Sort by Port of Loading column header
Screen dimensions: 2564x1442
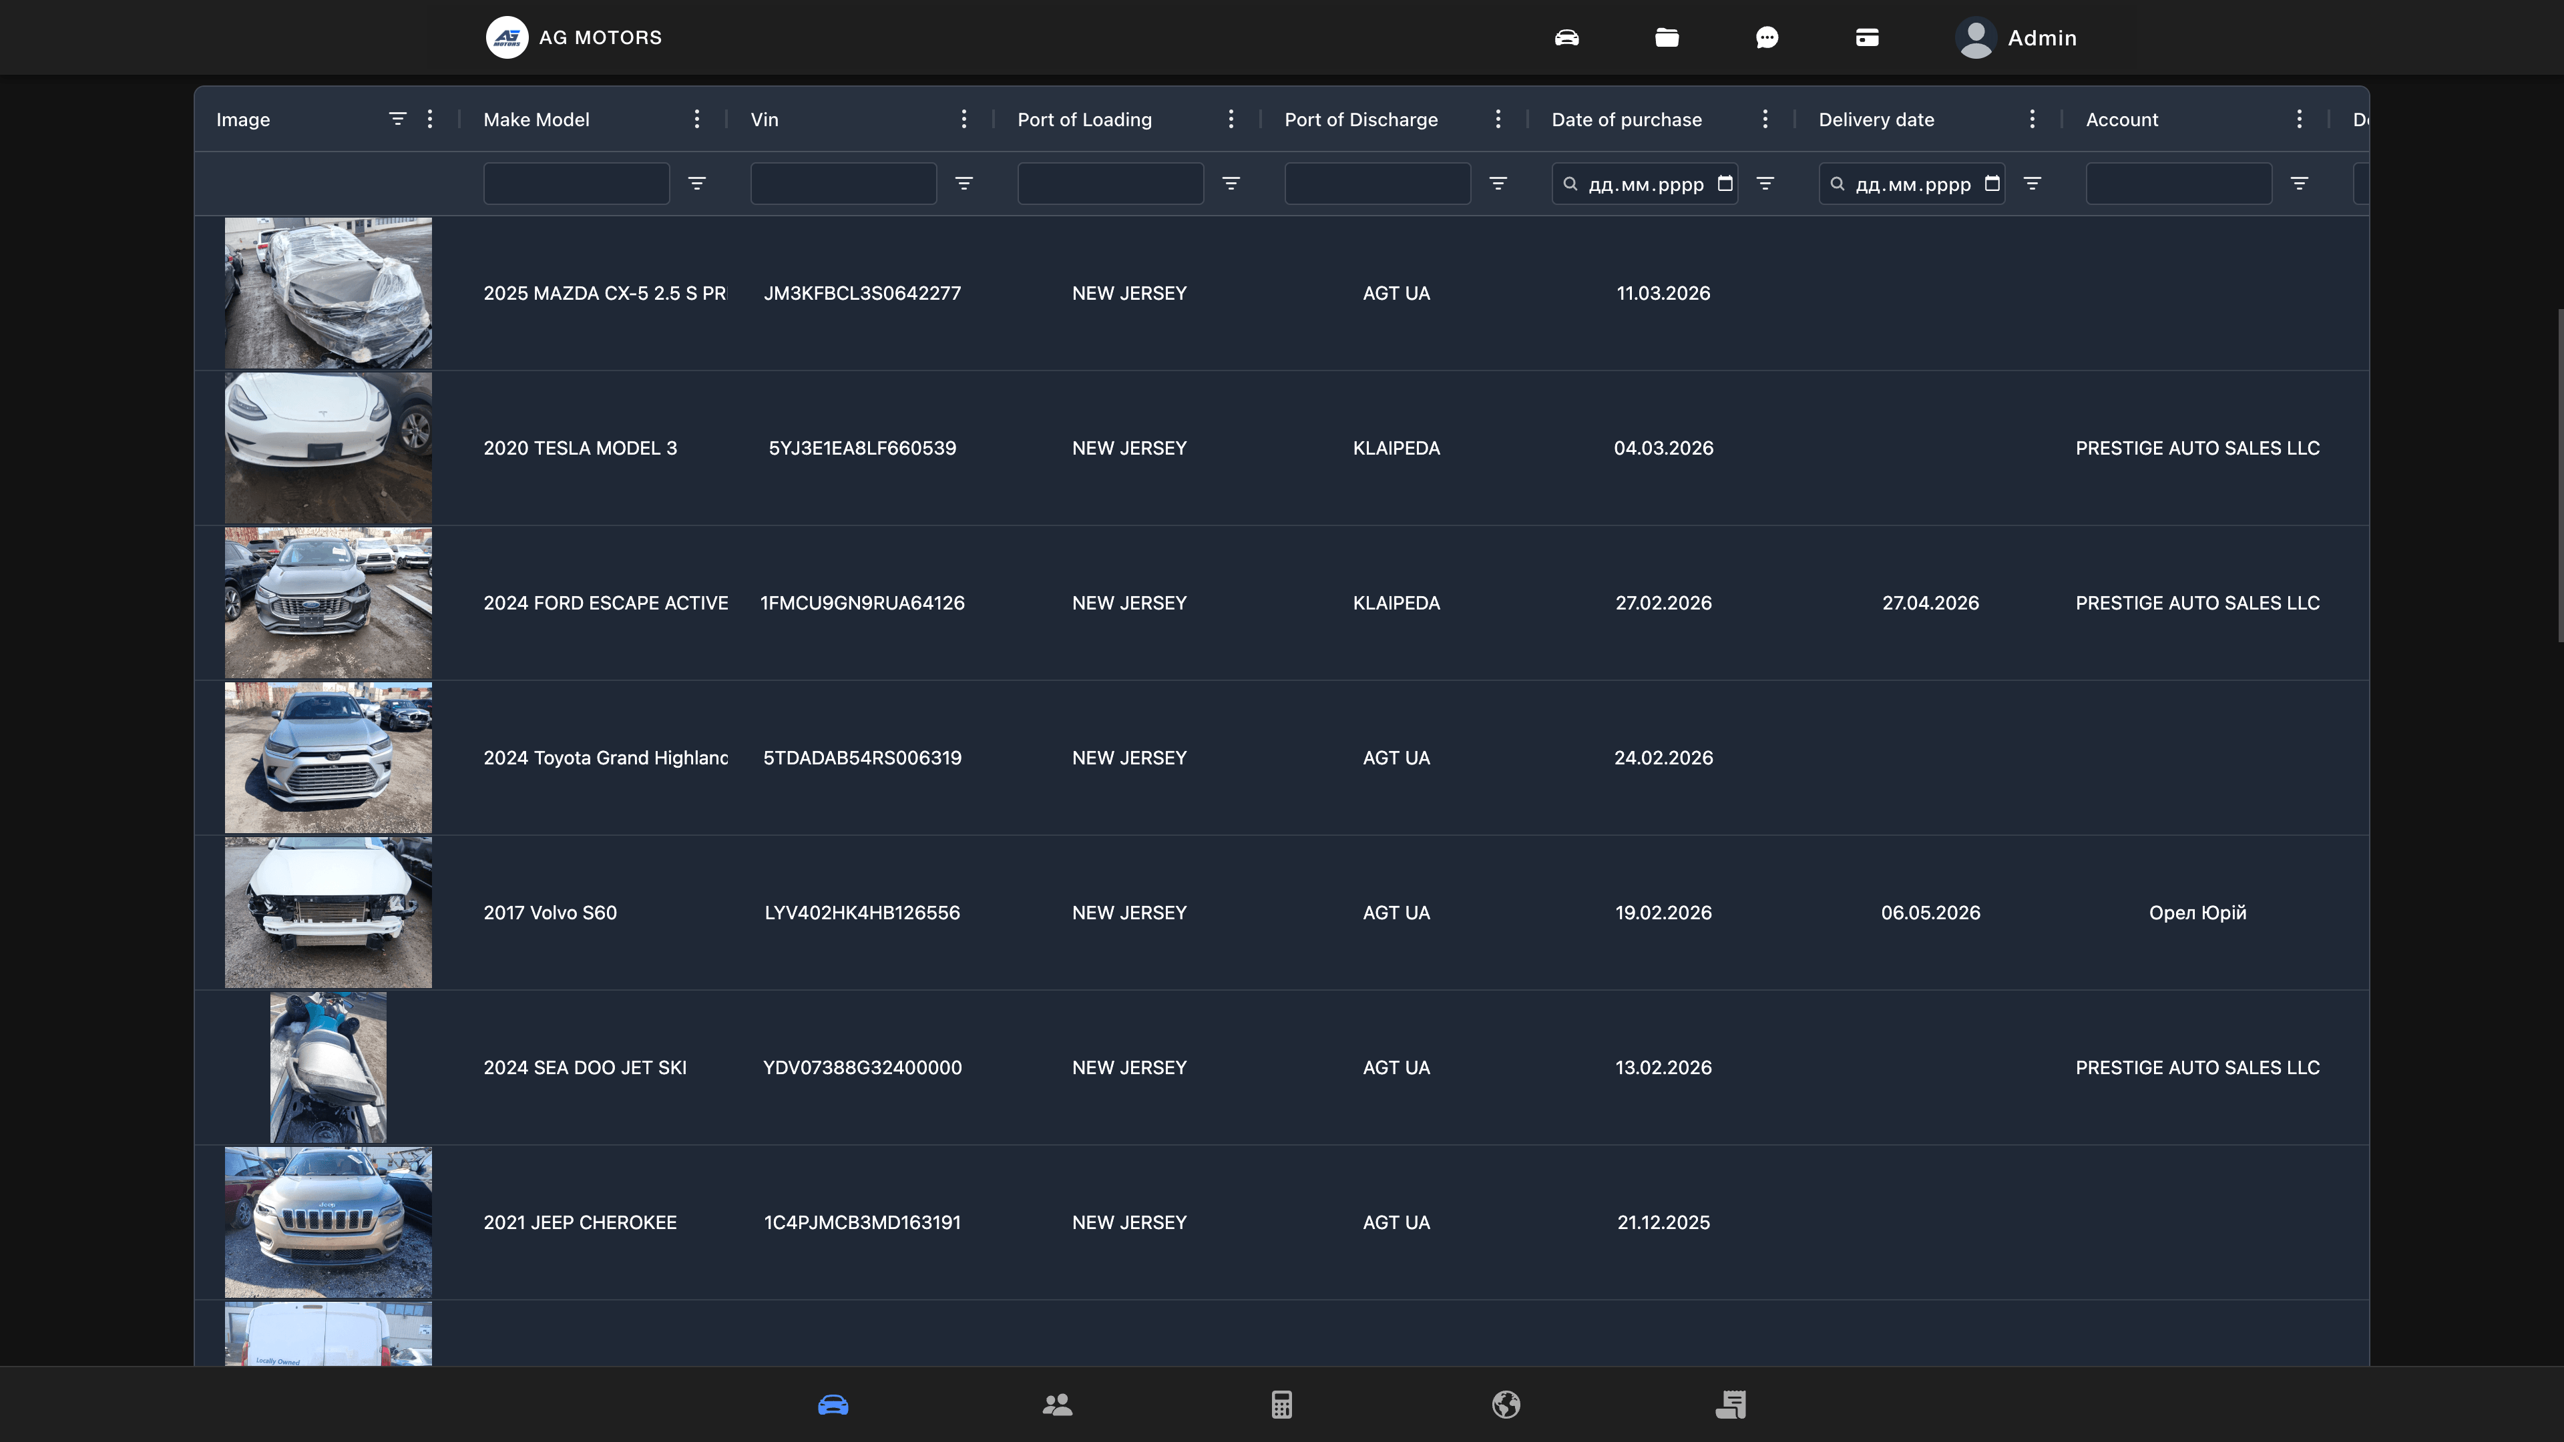pos(1084,119)
